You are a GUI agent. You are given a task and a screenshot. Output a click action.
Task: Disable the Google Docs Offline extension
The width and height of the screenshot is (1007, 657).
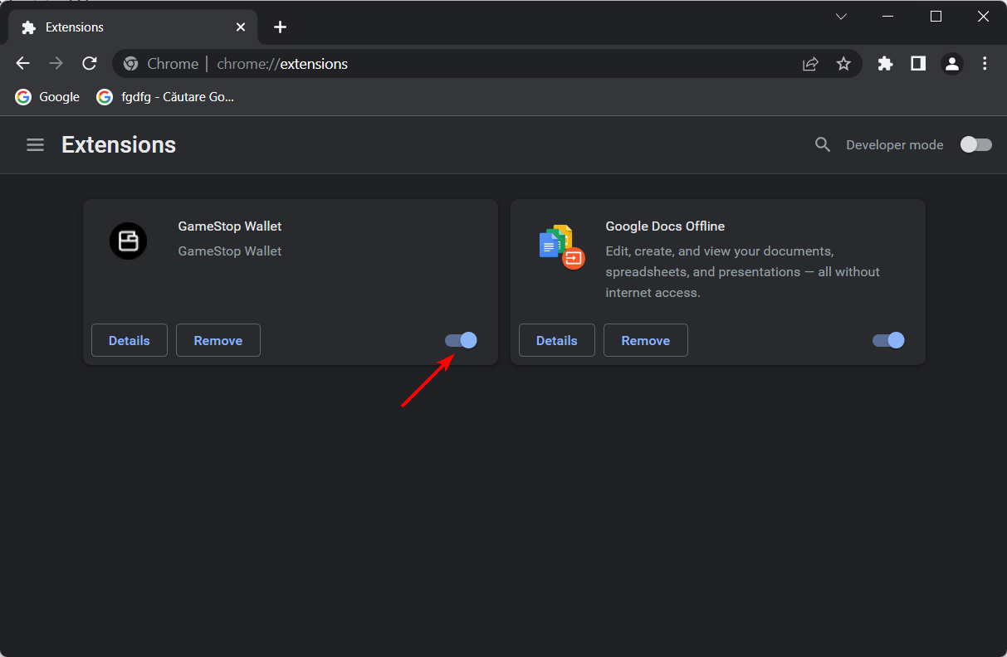[x=888, y=340]
